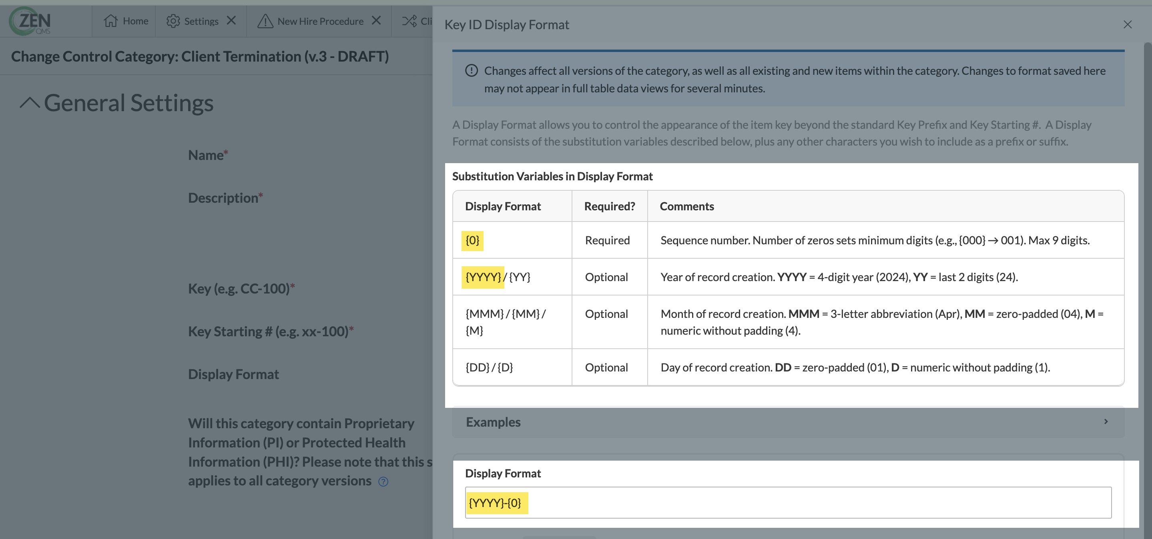Click the Key ID Display Format panel scrollbar

click(1148, 290)
